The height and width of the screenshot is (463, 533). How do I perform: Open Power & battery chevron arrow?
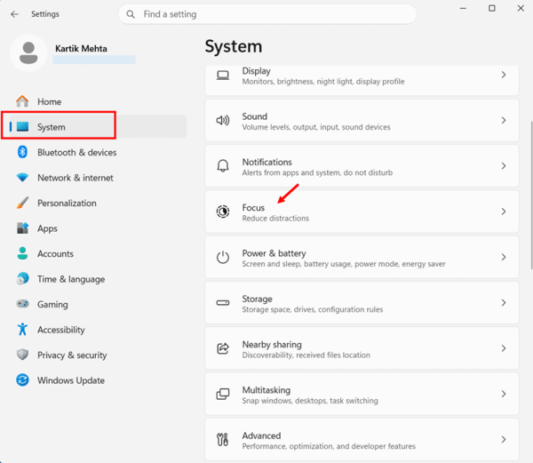504,257
